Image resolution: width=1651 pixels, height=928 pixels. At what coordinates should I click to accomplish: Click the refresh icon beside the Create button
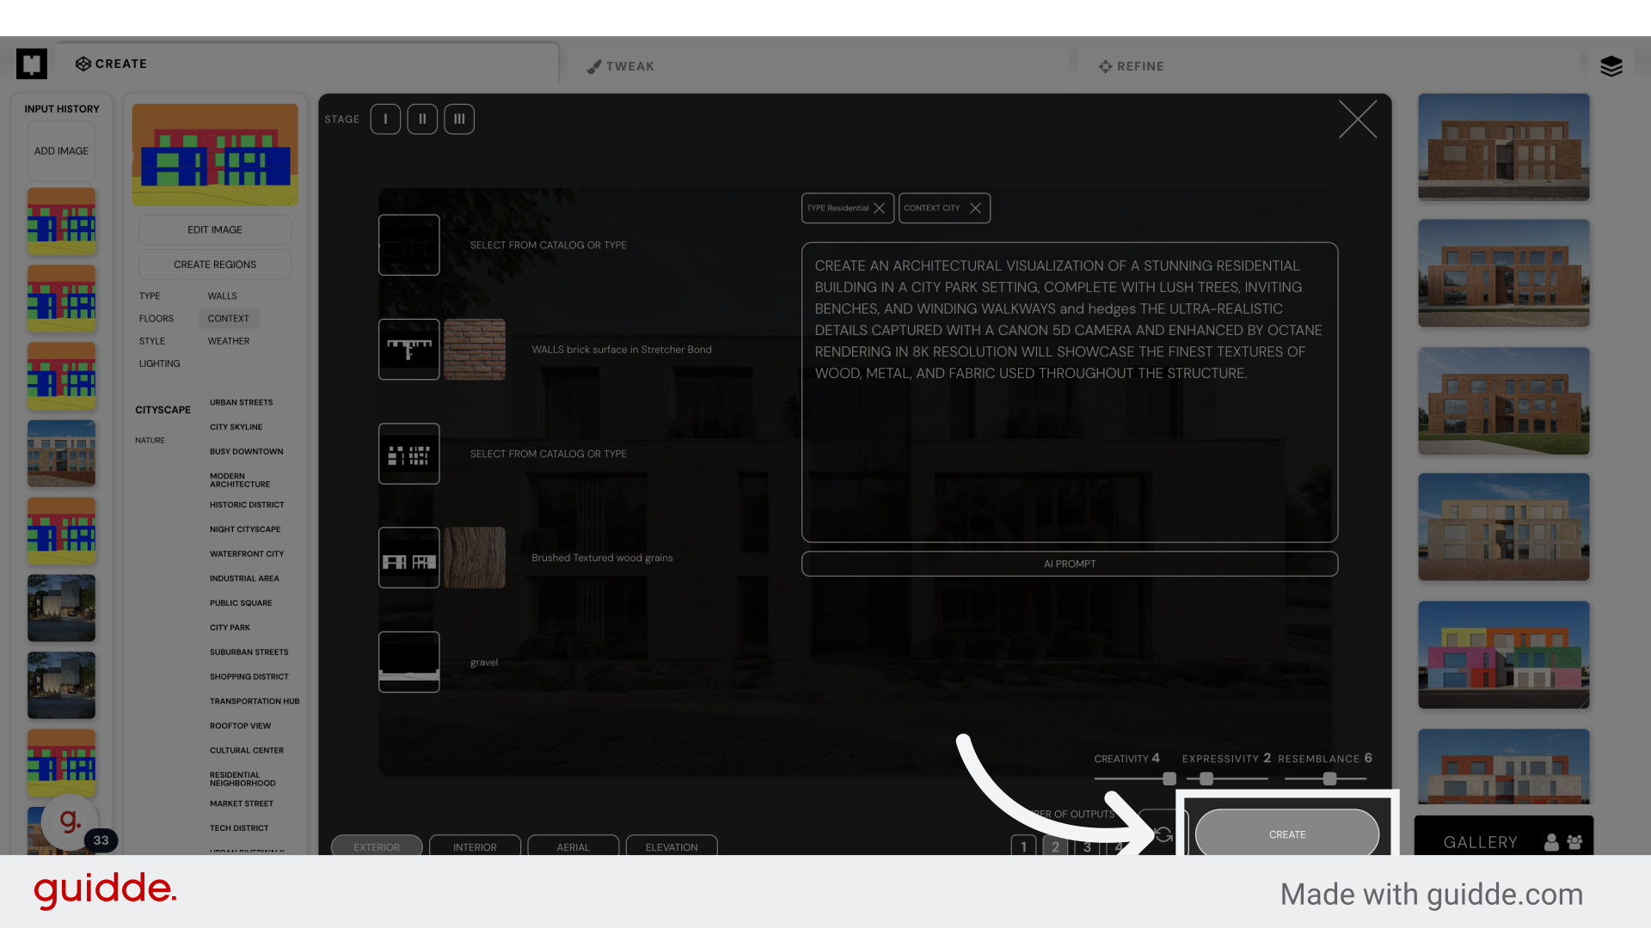(1163, 834)
